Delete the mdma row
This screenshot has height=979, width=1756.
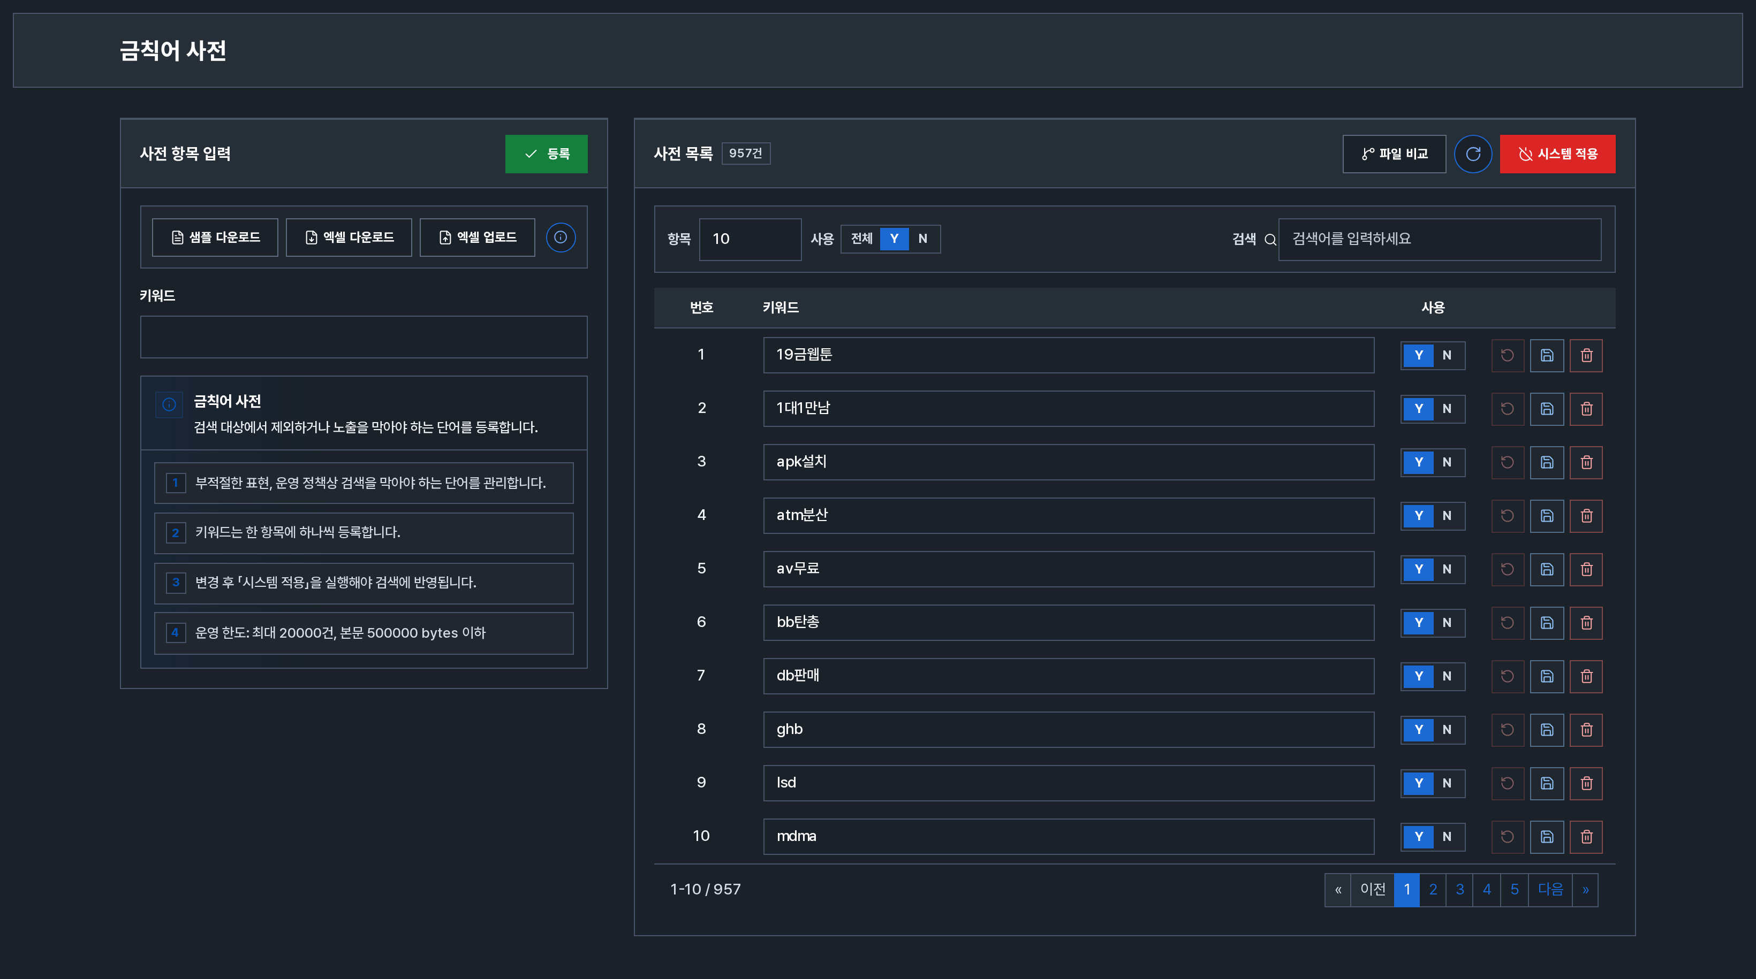(x=1586, y=837)
